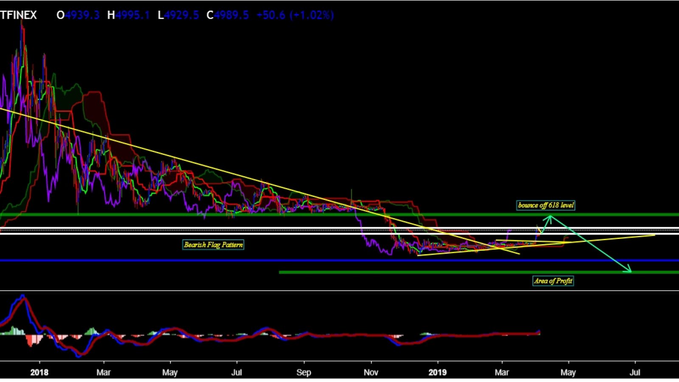Click the TFINEX exchange label
The height and width of the screenshot is (382, 679).
18,15
